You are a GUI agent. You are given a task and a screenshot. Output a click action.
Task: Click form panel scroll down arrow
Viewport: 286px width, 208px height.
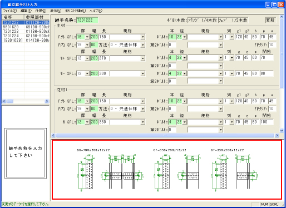[x=282, y=131]
